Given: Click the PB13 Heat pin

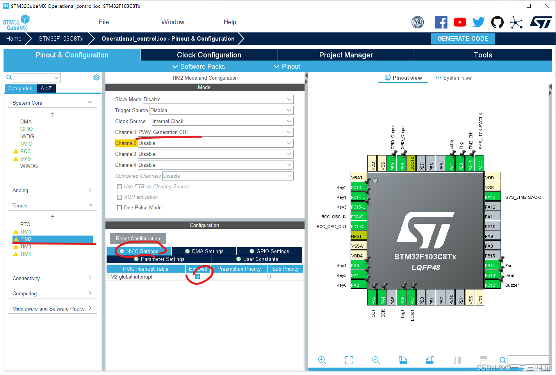Looking at the screenshot, I should tap(492, 275).
